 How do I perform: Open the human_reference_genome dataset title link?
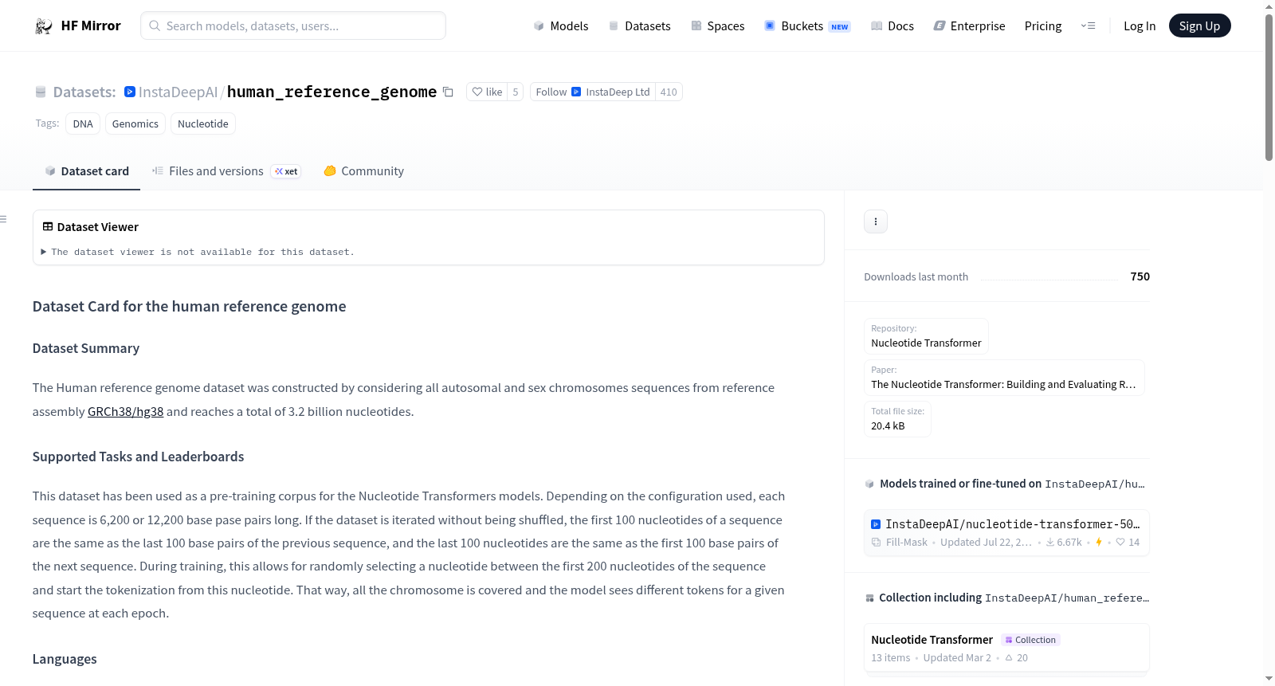331,92
